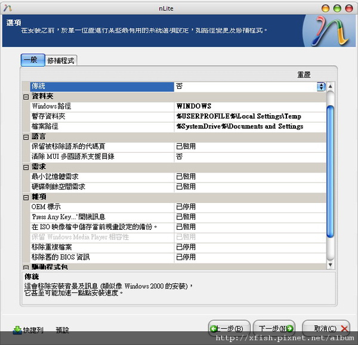Collapse the 資料夾 section
Image resolution: width=358 pixels, height=345 pixels.
pyautogui.click(x=26, y=97)
